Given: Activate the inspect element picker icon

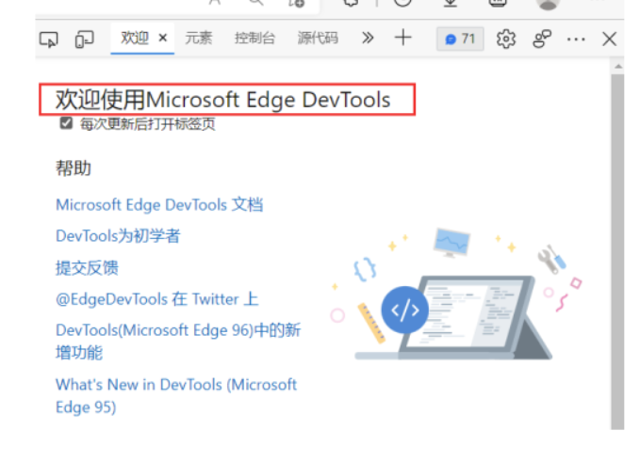Looking at the screenshot, I should [49, 40].
